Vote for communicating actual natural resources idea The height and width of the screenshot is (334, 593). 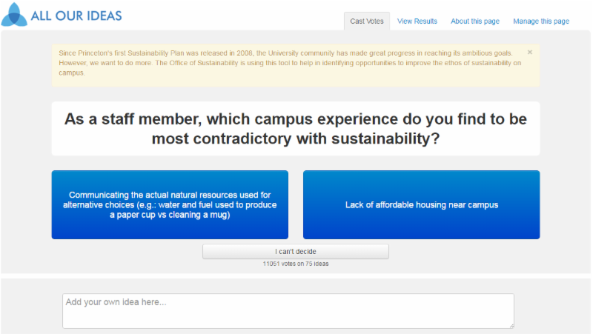click(170, 204)
